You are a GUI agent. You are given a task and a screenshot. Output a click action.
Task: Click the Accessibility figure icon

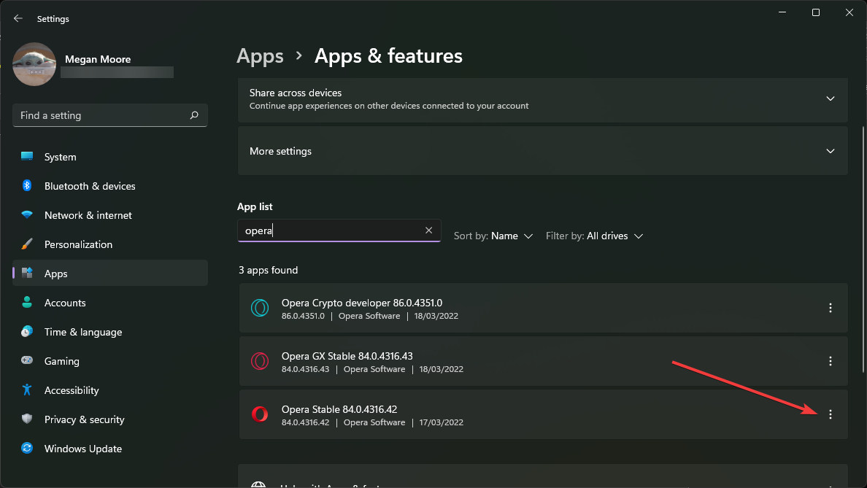26,390
